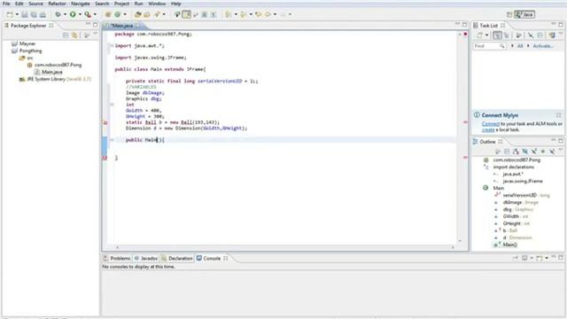Toggle Hide Fields in Outline toolbar
Screen dimensions: 567x319
525,152
